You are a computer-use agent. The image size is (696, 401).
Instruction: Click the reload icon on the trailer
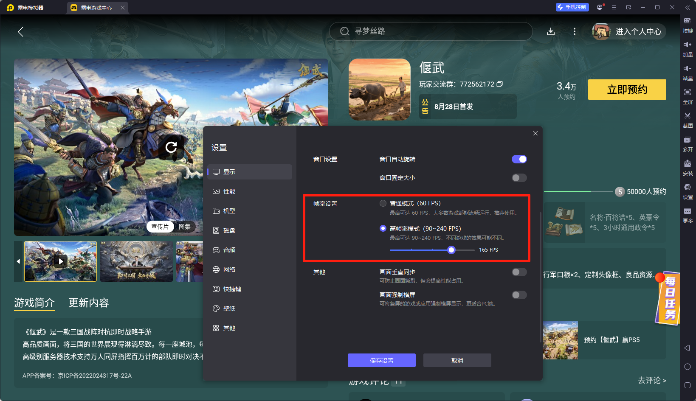click(171, 147)
